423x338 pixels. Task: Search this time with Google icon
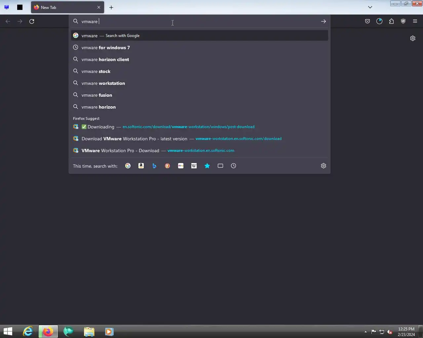[x=128, y=166]
